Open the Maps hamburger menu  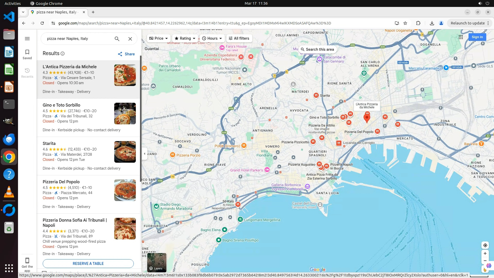point(27,39)
